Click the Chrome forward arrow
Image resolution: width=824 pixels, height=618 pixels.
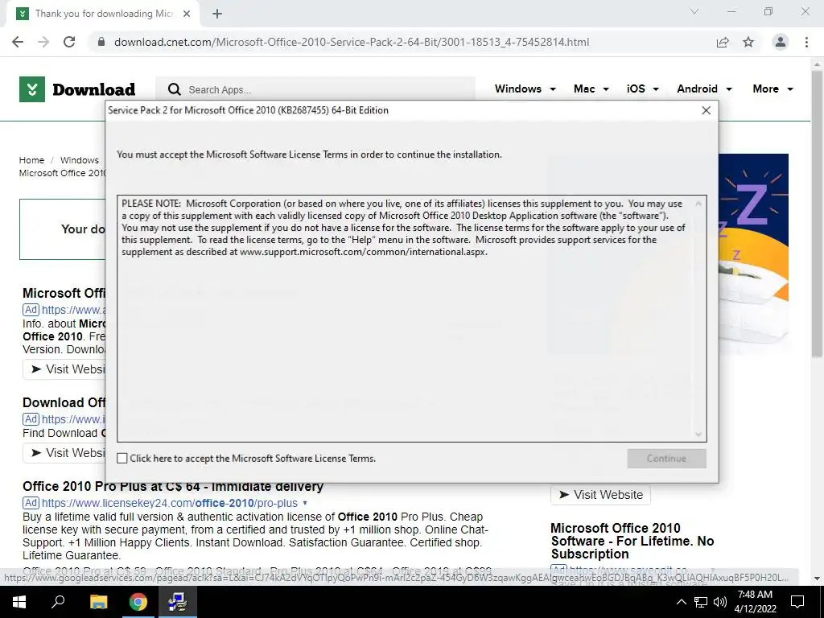pos(43,42)
